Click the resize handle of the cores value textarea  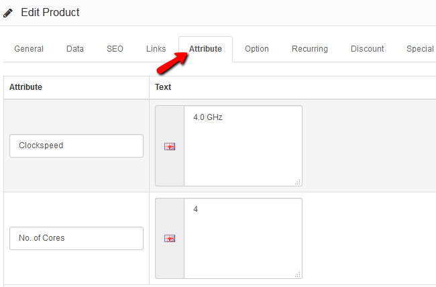(x=298, y=274)
